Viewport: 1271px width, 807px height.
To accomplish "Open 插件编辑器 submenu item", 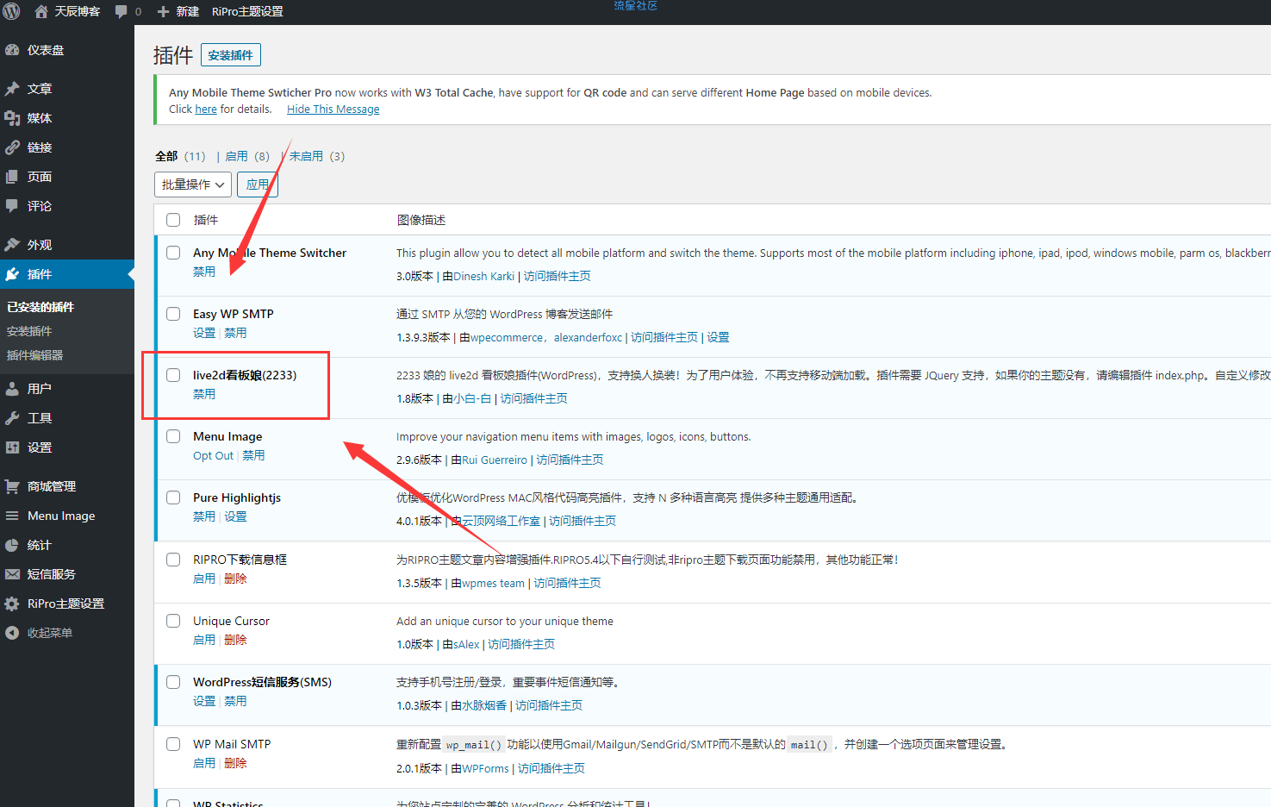I will (x=34, y=355).
